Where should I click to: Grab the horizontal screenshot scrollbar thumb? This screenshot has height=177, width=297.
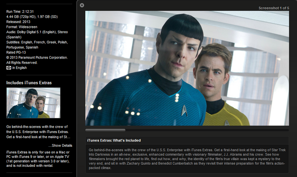coord(105,130)
